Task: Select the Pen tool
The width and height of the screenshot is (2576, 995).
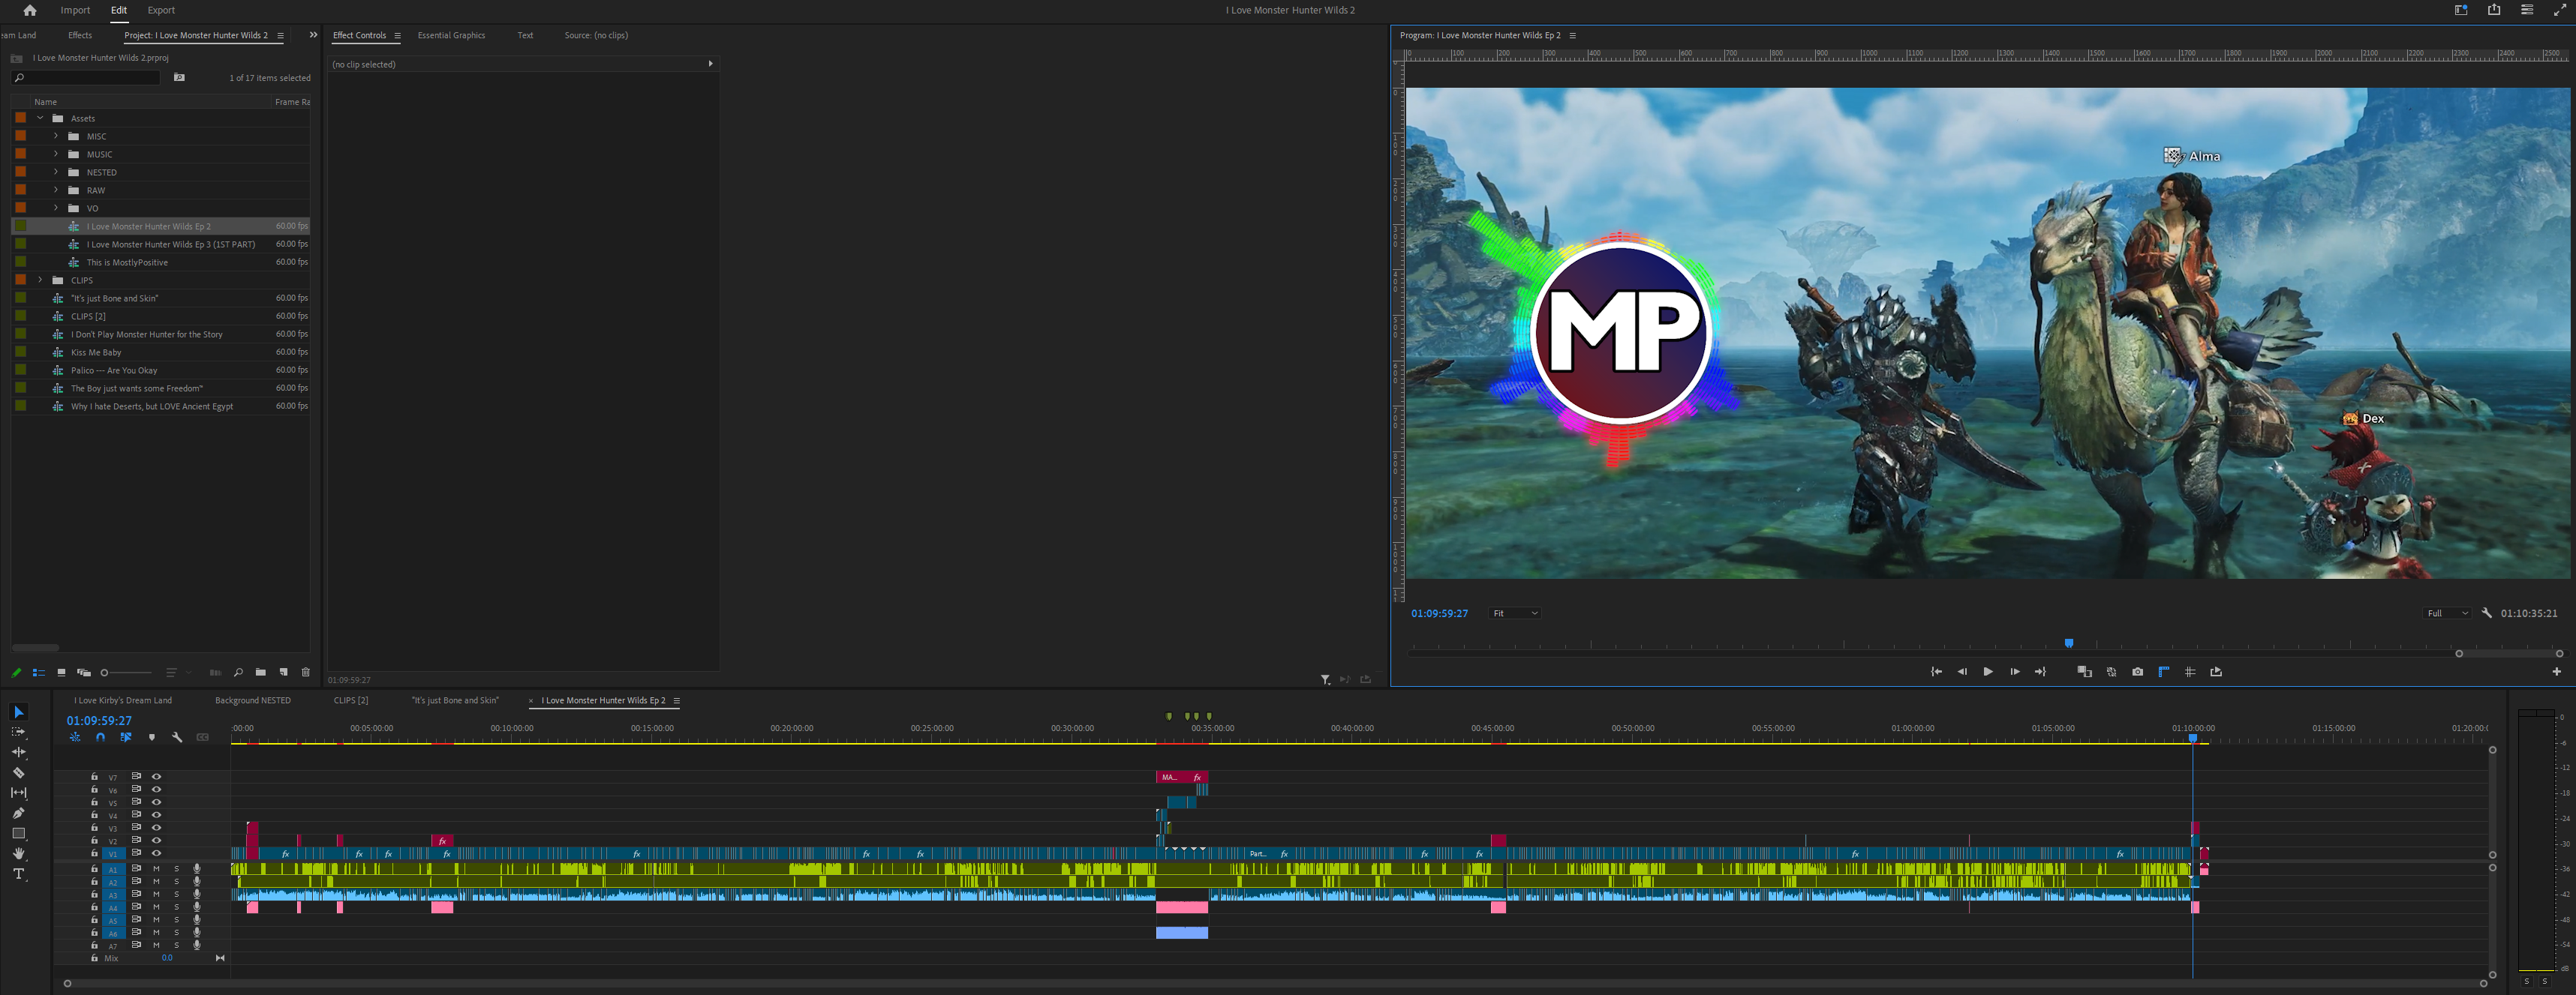Action: point(18,814)
